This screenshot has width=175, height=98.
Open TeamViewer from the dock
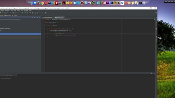tap(75, 3)
